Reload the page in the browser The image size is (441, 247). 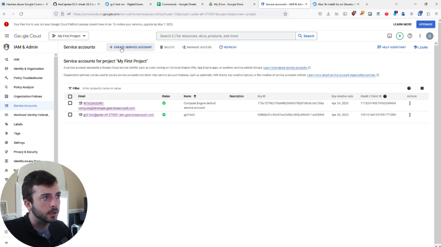click(x=21, y=14)
